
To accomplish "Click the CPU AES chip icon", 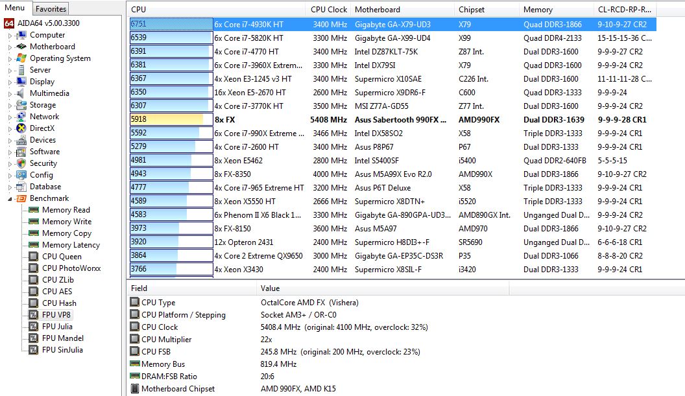I will [x=34, y=292].
